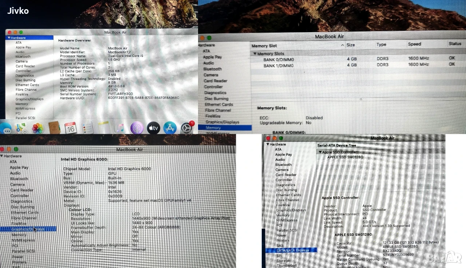Select Storage in the Serial-ATA window sidebar
The image size is (466, 268).
point(283,261)
